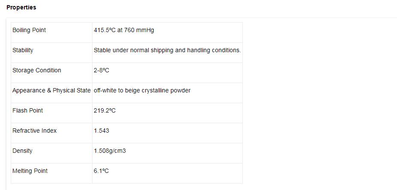This screenshot has width=397, height=190.
Task: Select the Storage Condition label
Action: click(37, 70)
